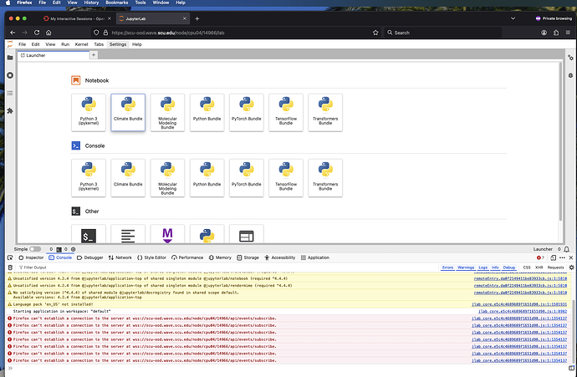Switch to the Storage devtools tab
577x377 pixels.
[248, 257]
